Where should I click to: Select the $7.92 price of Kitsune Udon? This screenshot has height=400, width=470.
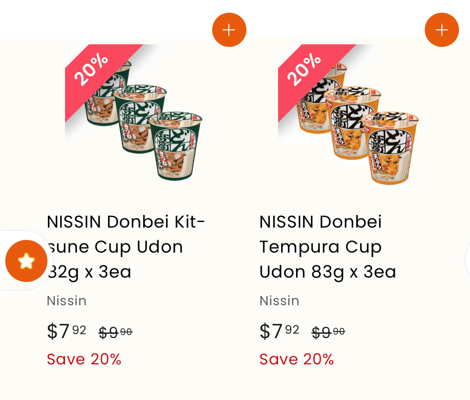[67, 331]
